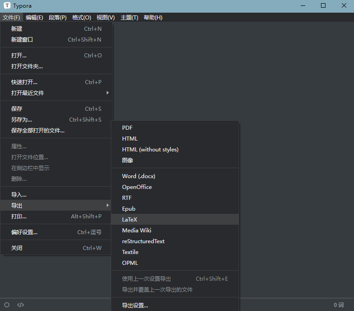Export as reStructuredText
This screenshot has width=354, height=311.
click(x=175, y=241)
